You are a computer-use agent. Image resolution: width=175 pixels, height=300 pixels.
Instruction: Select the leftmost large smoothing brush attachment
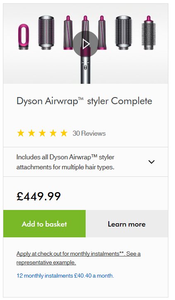tap(46, 33)
